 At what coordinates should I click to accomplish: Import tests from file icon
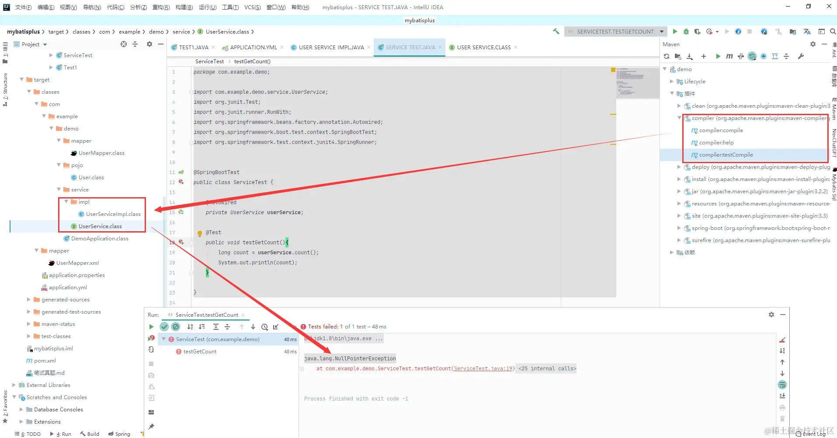point(276,327)
